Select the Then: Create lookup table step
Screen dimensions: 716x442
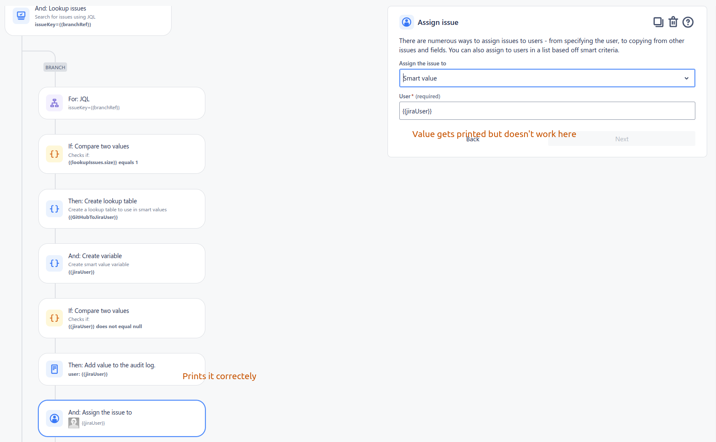(x=122, y=209)
